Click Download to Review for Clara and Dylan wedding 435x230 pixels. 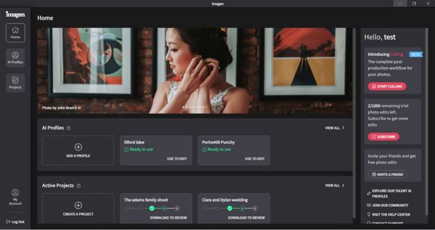246,218
